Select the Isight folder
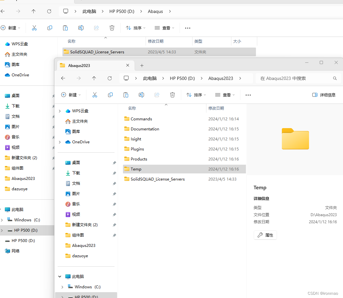Screen dimensions: 343x298 [x=184, y=139]
